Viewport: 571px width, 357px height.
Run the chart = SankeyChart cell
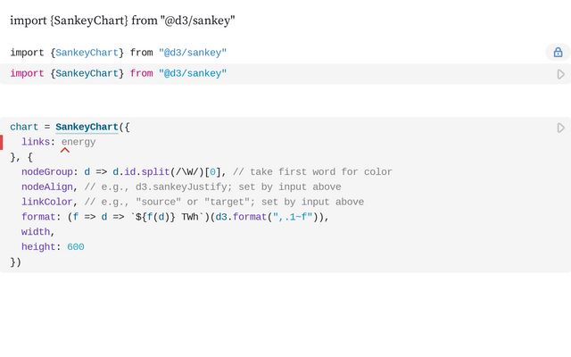560,128
